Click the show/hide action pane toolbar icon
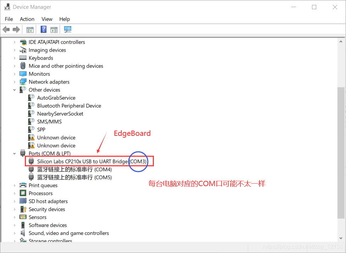This screenshot has height=253, width=346. (x=54, y=29)
